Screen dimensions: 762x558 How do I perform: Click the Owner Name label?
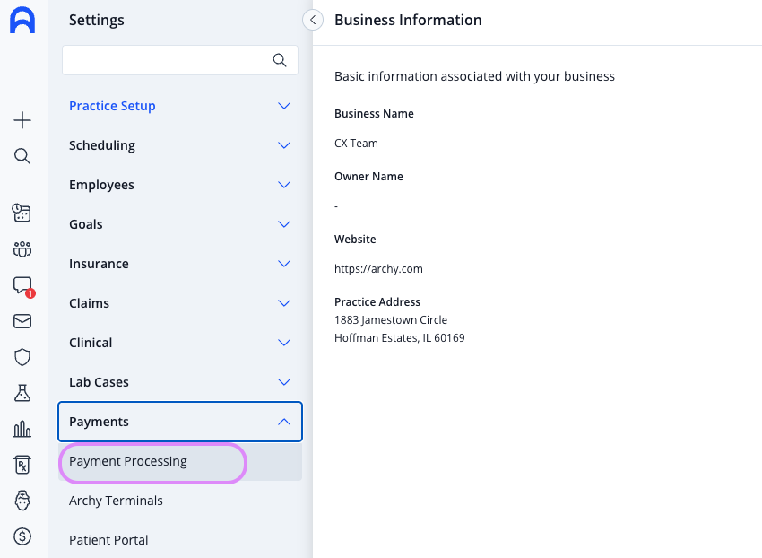[368, 176]
